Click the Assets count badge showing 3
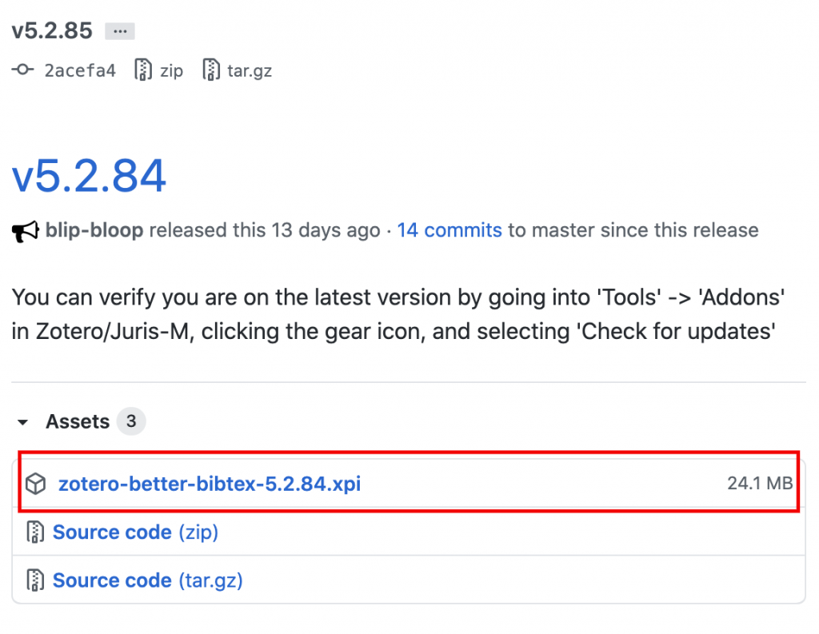819x634 pixels. [131, 421]
